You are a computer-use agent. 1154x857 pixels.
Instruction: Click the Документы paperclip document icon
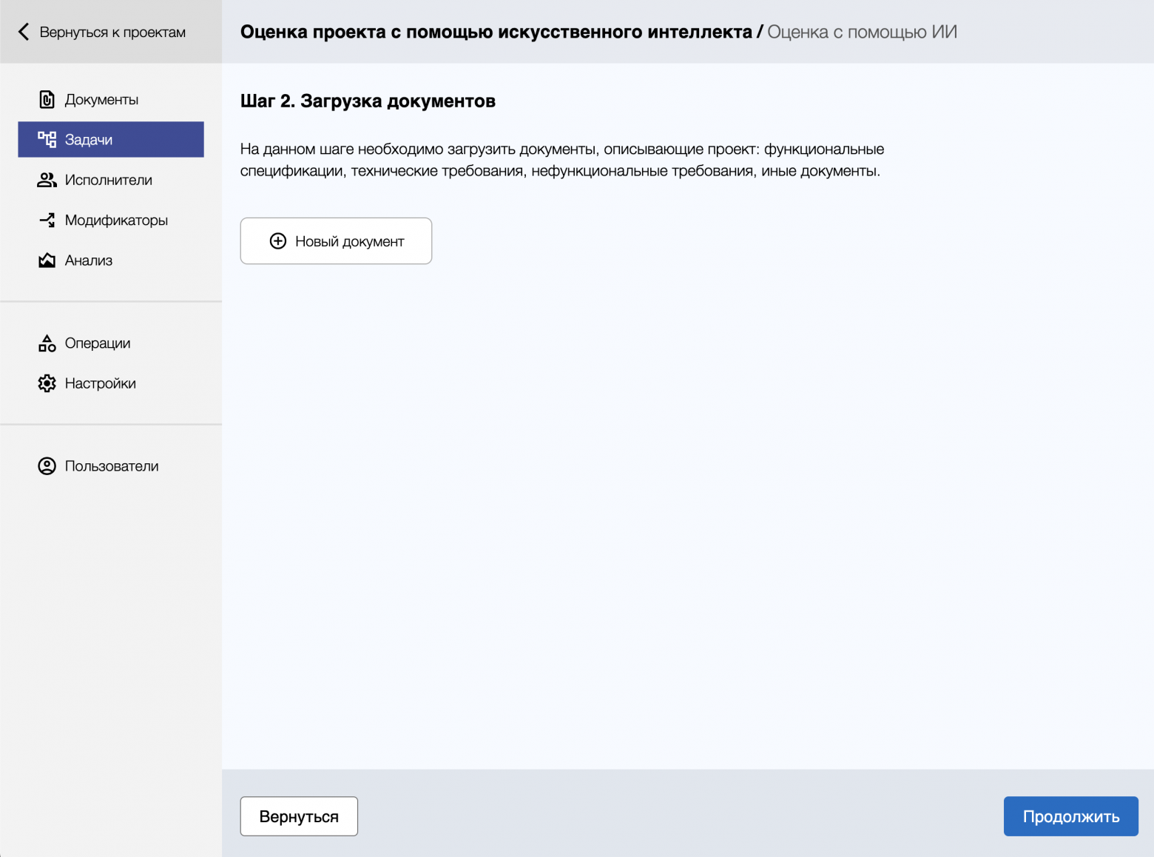click(x=47, y=100)
